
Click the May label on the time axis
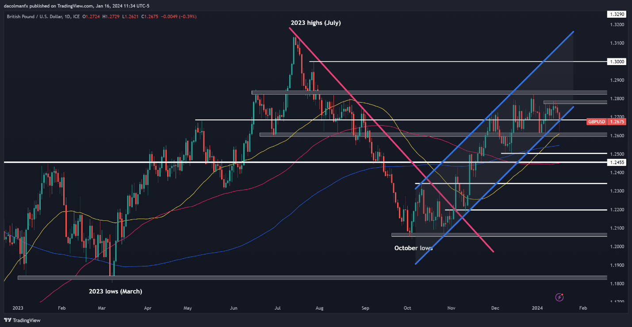(x=188, y=307)
